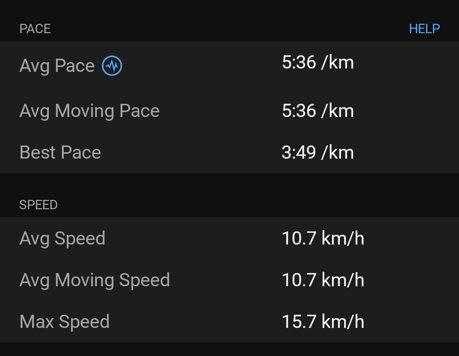The image size is (459, 356).
Task: Select the Avg Speed label
Action: [62, 239]
